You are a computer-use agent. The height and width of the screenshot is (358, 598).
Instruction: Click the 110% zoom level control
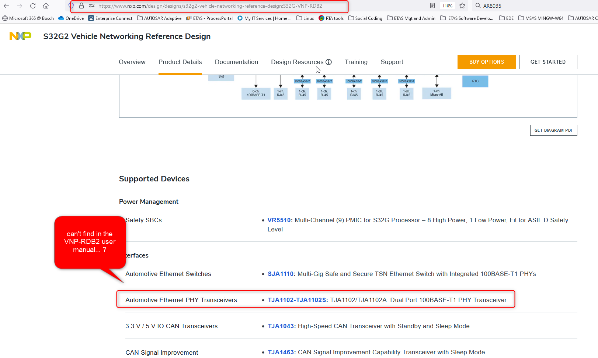(x=447, y=6)
